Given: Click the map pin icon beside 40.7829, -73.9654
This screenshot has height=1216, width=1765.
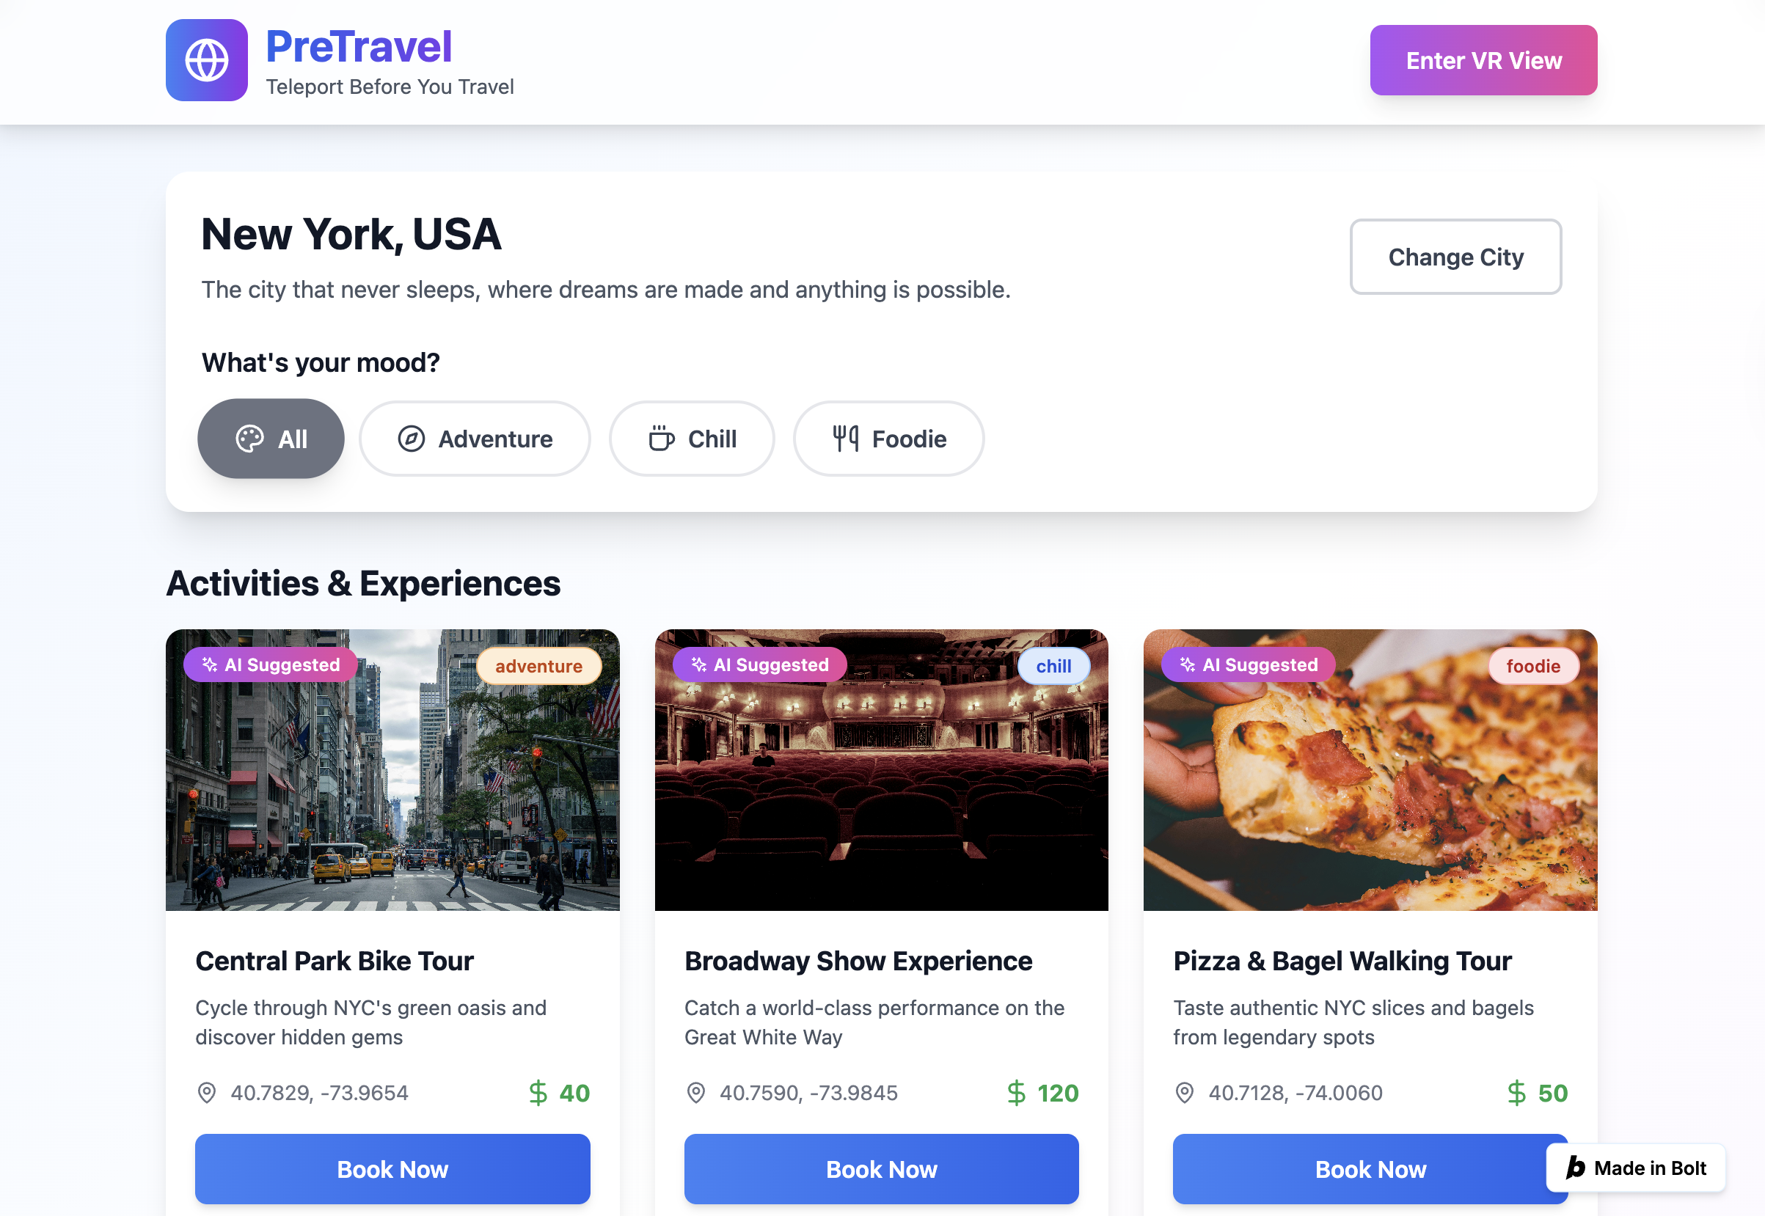Looking at the screenshot, I should pyautogui.click(x=207, y=1093).
